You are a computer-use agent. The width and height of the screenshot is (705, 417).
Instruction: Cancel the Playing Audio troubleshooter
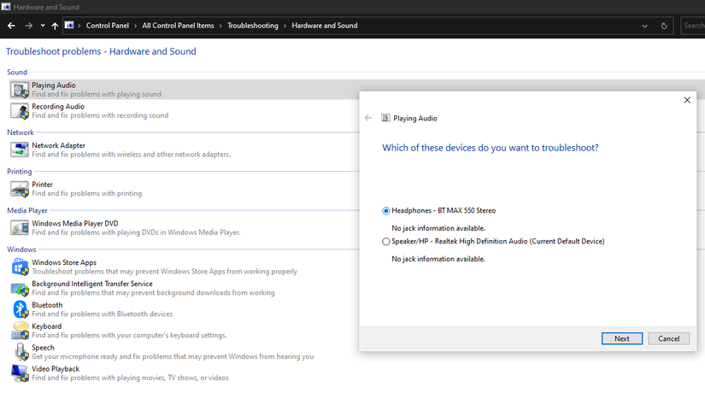pos(668,338)
